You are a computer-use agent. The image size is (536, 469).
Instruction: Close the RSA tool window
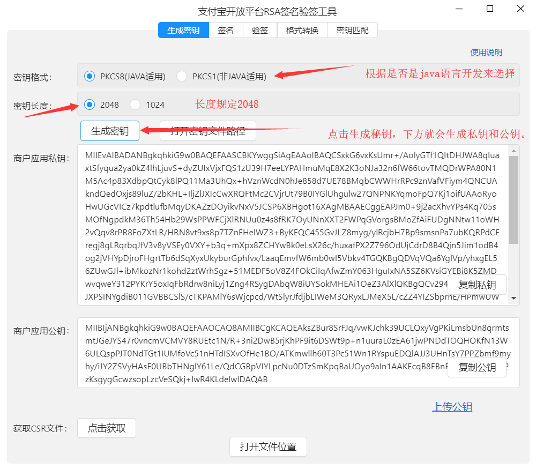[x=520, y=9]
